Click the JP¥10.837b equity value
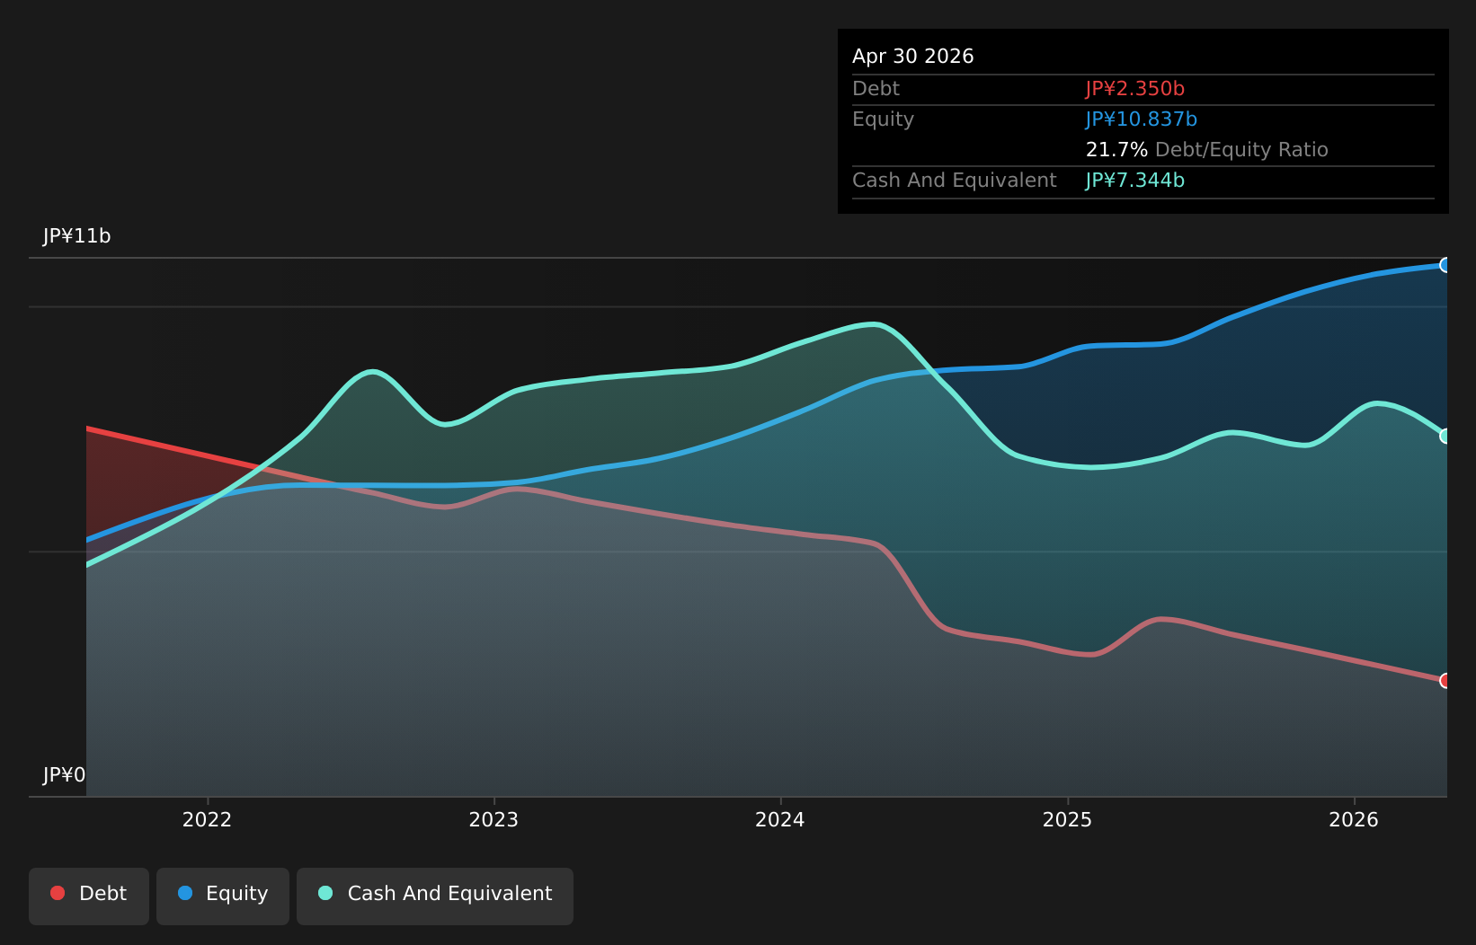The height and width of the screenshot is (945, 1476). coord(1142,119)
